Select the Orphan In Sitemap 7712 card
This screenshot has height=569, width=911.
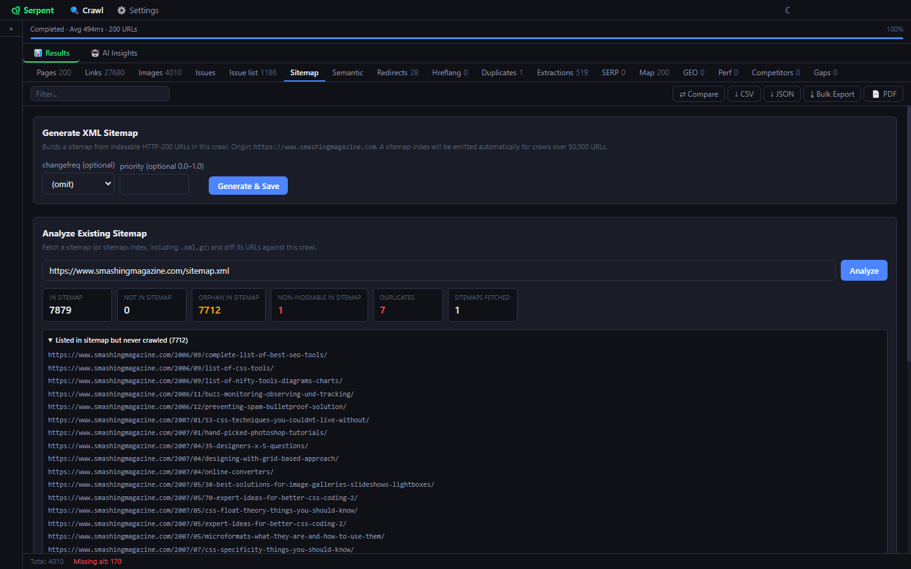tap(228, 305)
